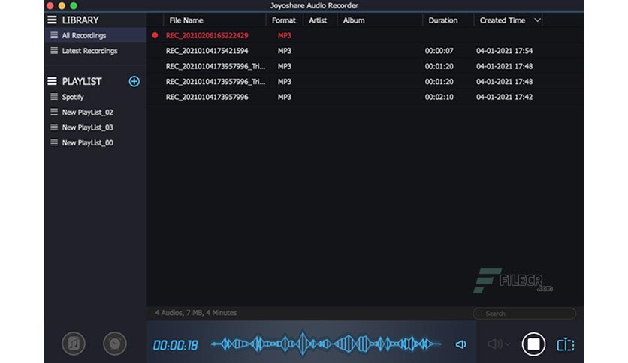The height and width of the screenshot is (363, 628).
Task: Stop the current recording
Action: [x=533, y=343]
